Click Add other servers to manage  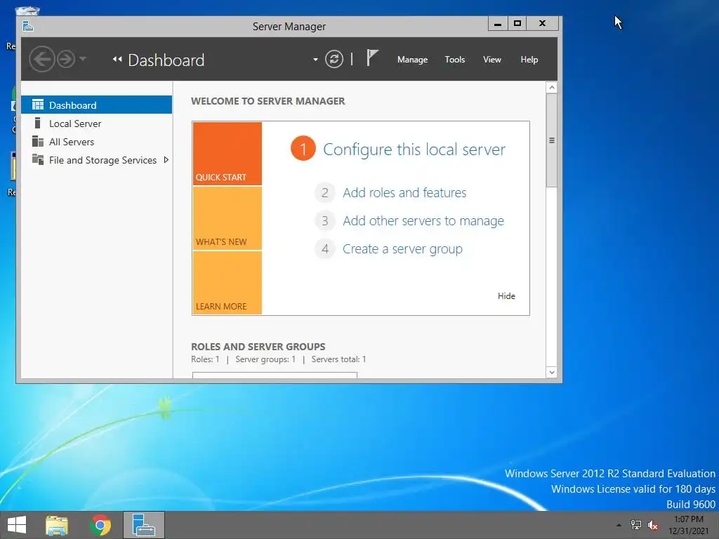(x=423, y=221)
